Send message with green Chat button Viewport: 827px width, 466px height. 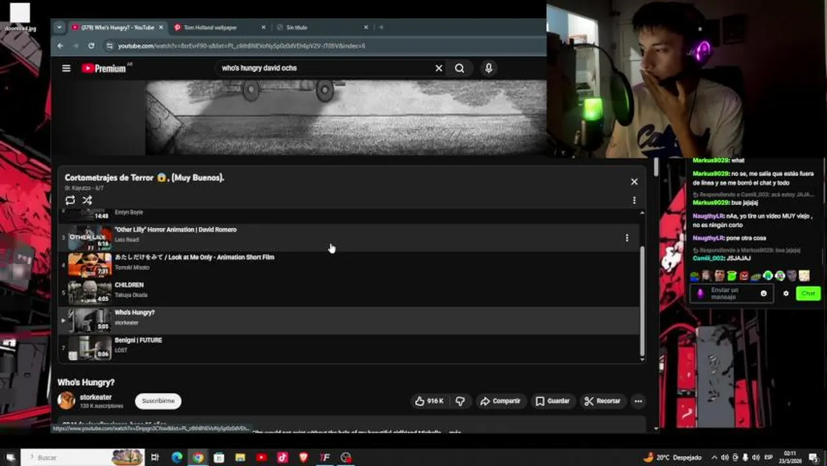tap(808, 293)
